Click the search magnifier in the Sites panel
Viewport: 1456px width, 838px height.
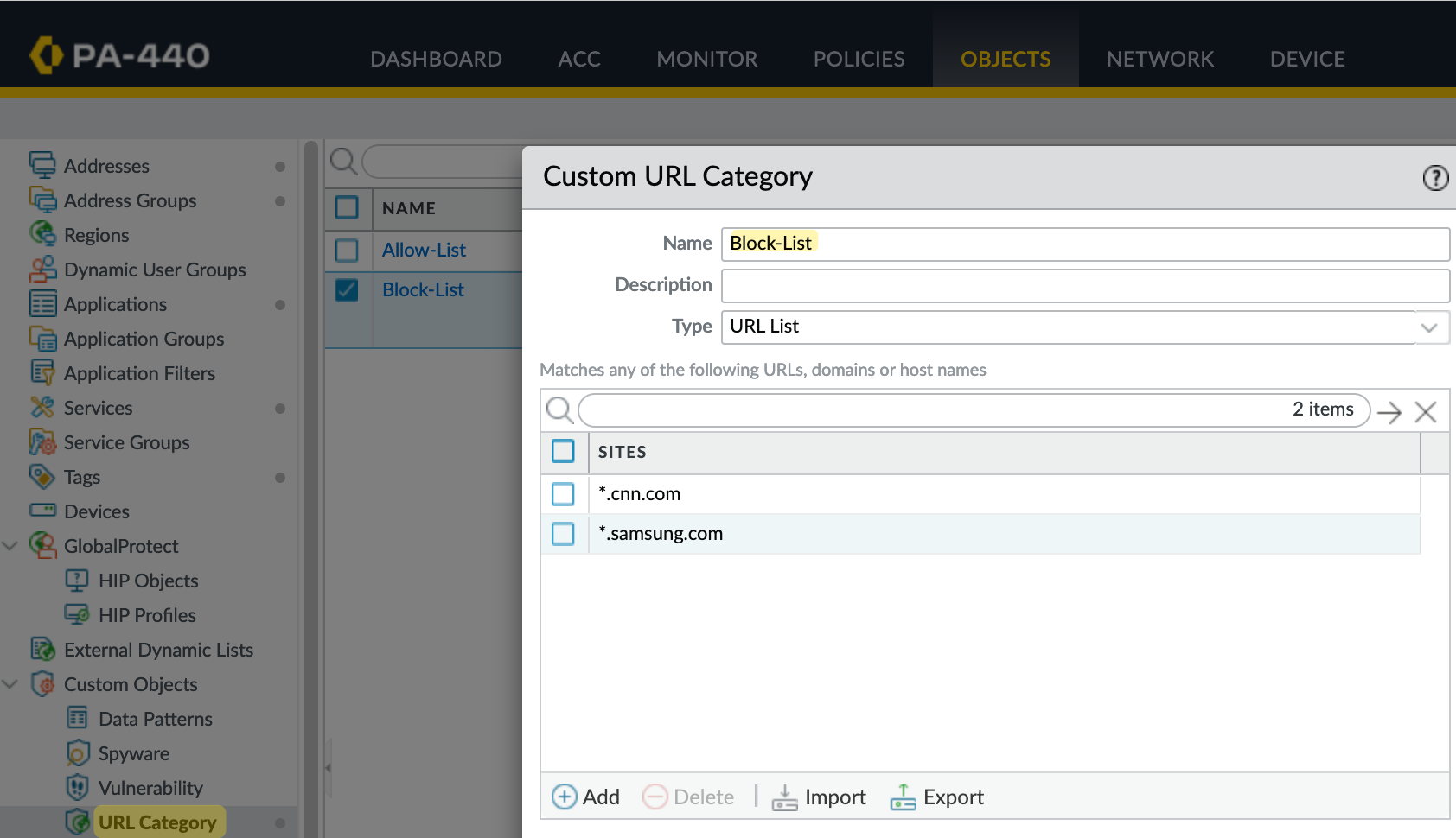click(559, 410)
